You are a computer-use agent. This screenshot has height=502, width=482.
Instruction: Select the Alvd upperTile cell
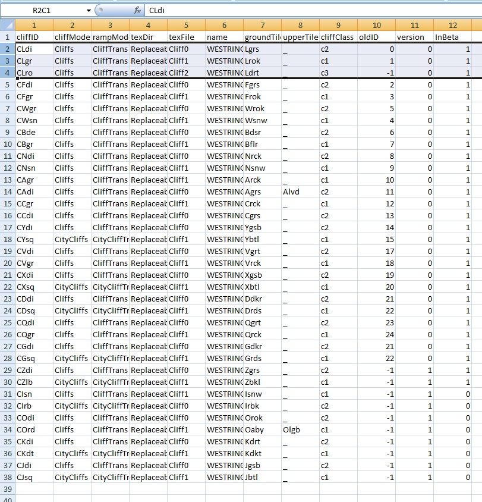point(300,192)
